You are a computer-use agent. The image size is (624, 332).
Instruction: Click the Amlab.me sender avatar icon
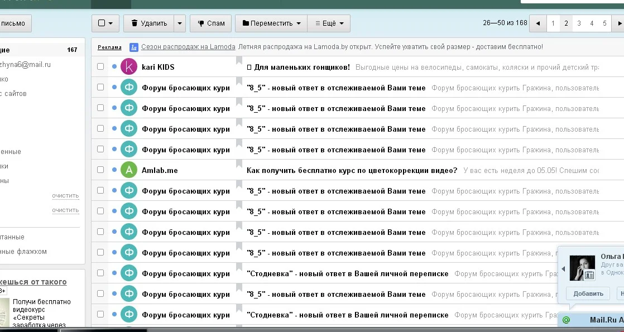128,170
